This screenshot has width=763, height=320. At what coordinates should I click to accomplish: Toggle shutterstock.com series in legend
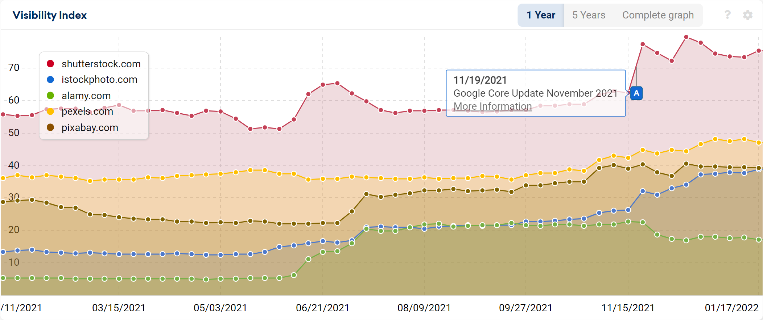(x=101, y=64)
